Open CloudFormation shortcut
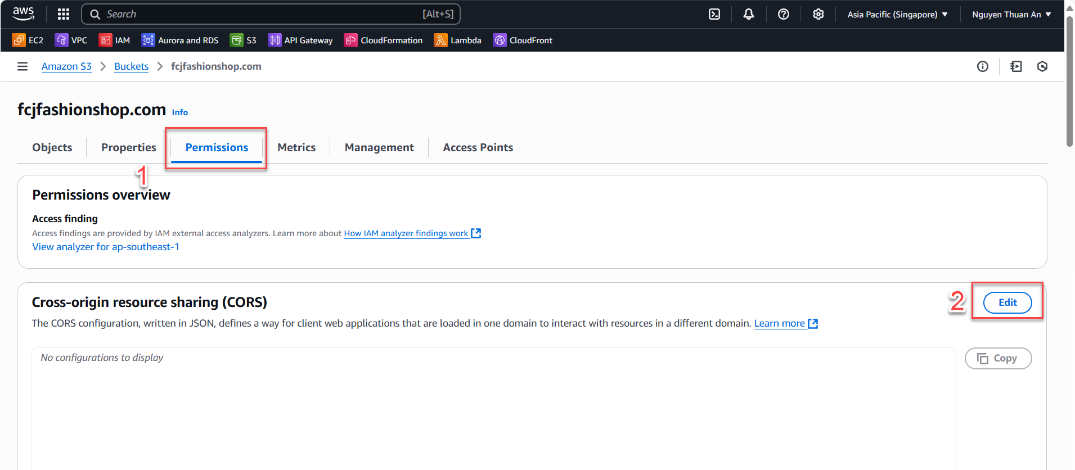 (383, 40)
